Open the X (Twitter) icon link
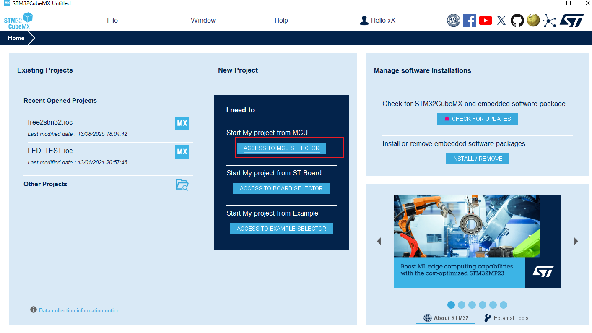592x333 pixels. pyautogui.click(x=501, y=21)
